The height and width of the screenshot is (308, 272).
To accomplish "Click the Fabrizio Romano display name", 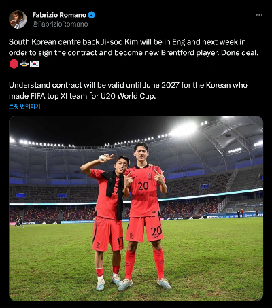I will (59, 15).
